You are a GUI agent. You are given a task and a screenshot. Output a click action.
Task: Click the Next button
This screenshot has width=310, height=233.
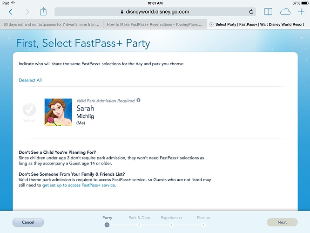point(282,222)
